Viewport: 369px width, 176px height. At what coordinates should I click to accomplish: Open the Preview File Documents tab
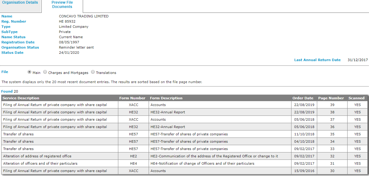(62, 5)
